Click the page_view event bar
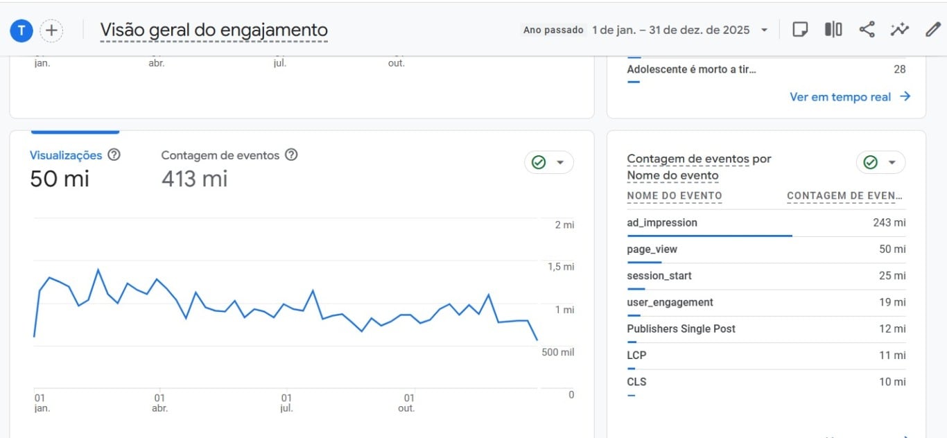 click(644, 262)
